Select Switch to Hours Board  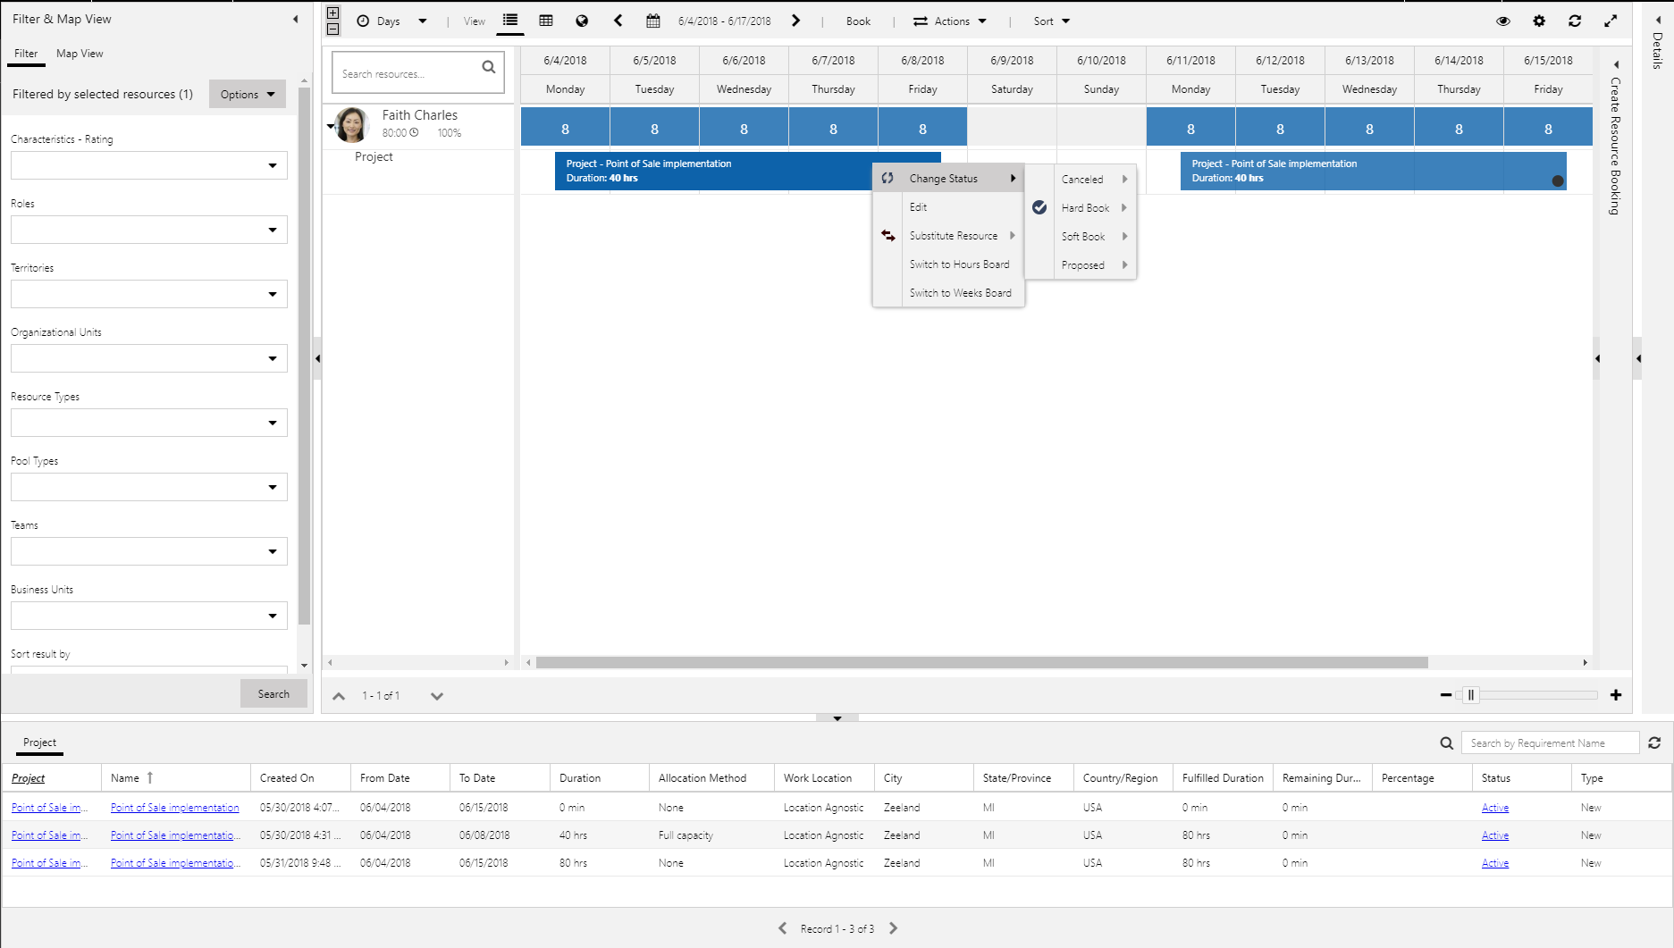pyautogui.click(x=948, y=264)
